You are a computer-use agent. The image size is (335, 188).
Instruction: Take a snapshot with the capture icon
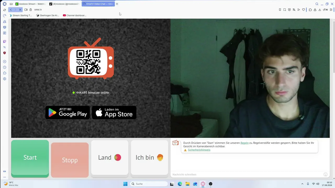284,10
